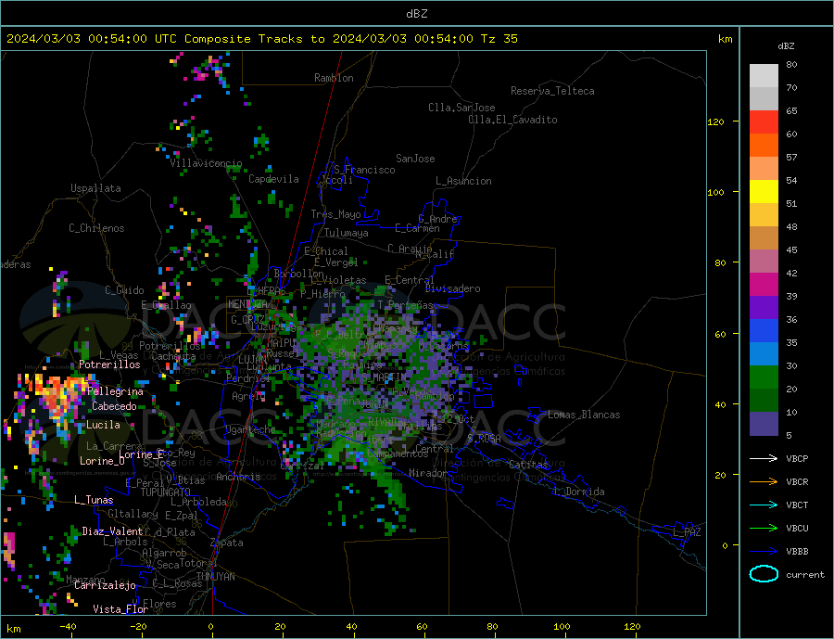Click the 100 tick on horizontal km axis
The height and width of the screenshot is (639, 834).
point(562,627)
